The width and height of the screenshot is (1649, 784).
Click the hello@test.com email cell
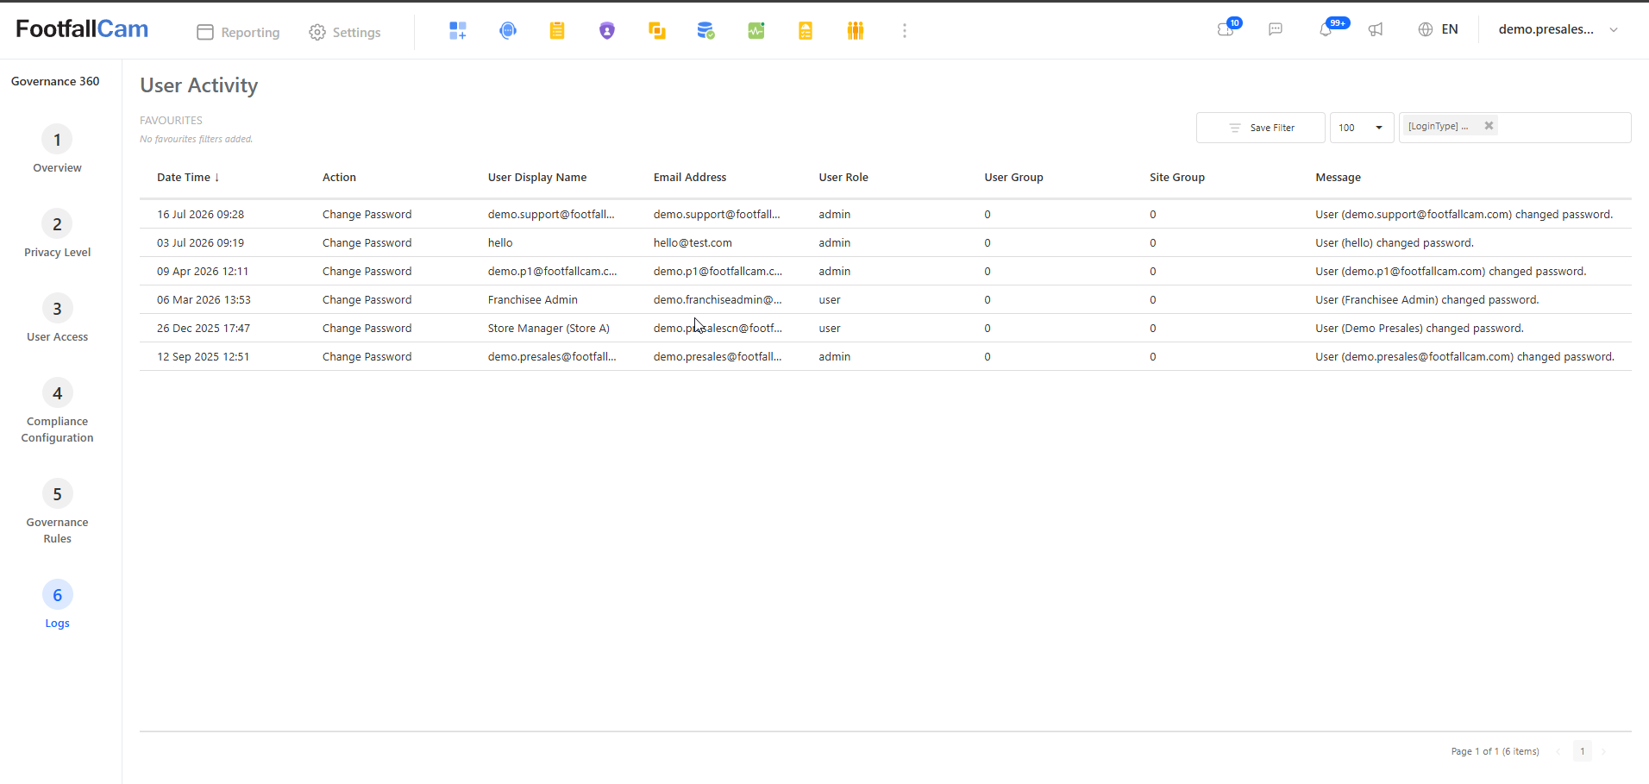693,243
